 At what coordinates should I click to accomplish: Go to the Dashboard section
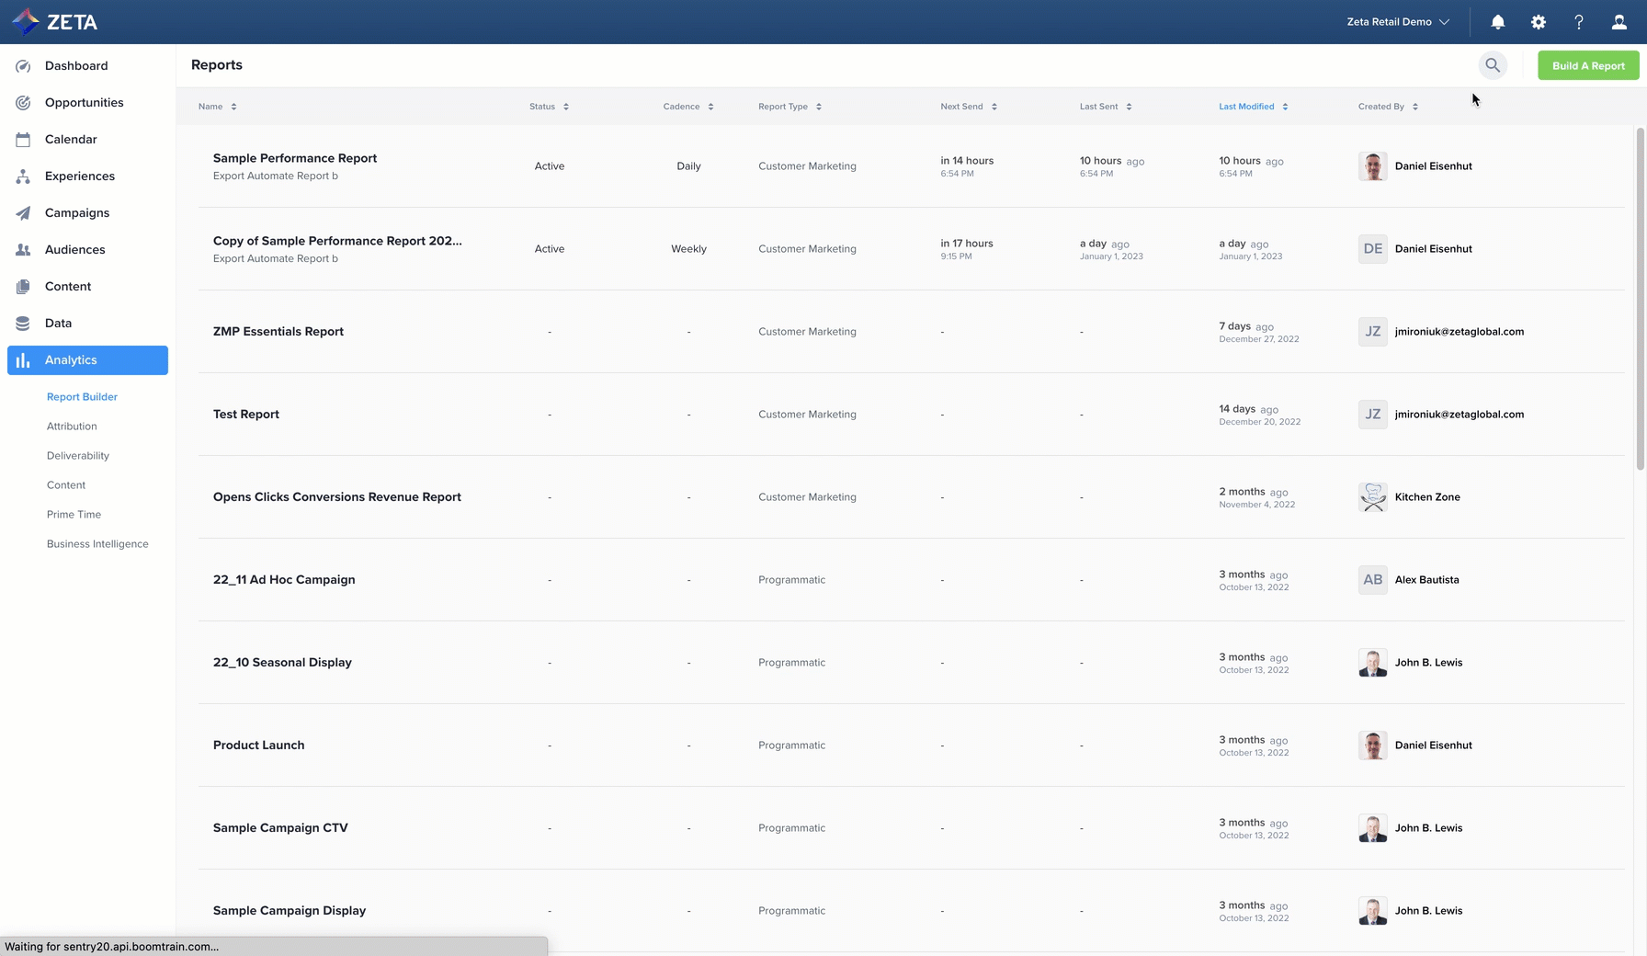(x=75, y=66)
